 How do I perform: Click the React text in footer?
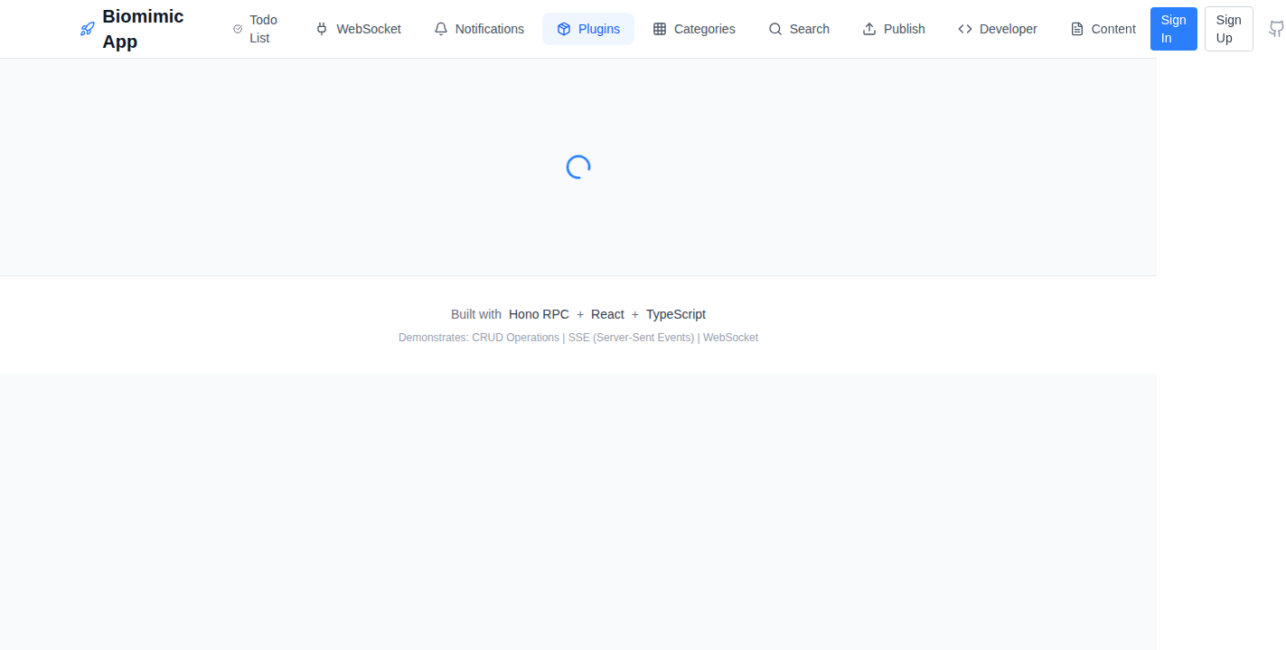coord(607,314)
